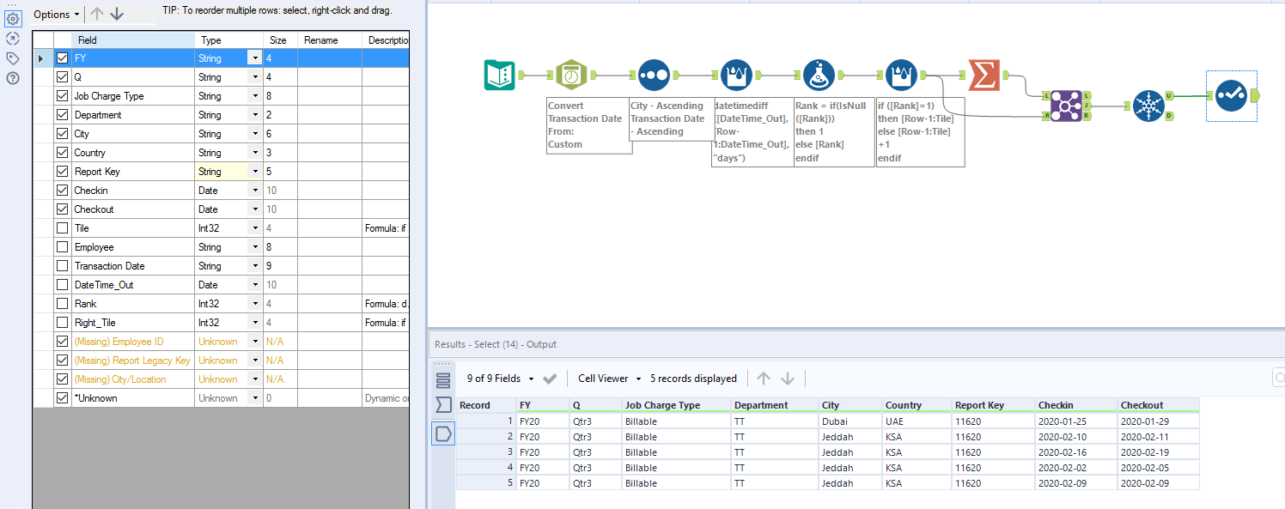Click the Join tool node

pyautogui.click(x=1065, y=105)
